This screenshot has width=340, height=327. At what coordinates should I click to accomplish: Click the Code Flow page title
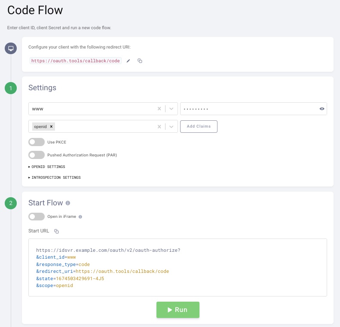pos(35,10)
